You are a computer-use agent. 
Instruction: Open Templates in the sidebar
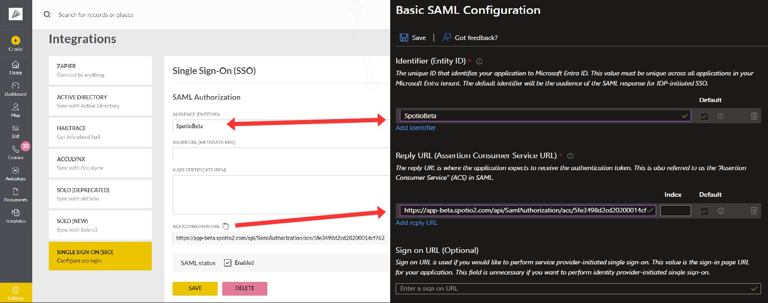coord(16,216)
